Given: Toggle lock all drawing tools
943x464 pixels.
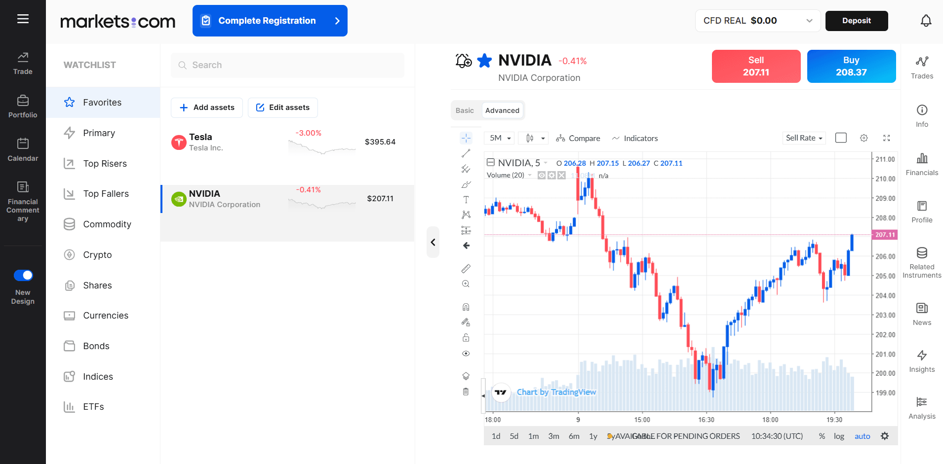Looking at the screenshot, I should [466, 338].
